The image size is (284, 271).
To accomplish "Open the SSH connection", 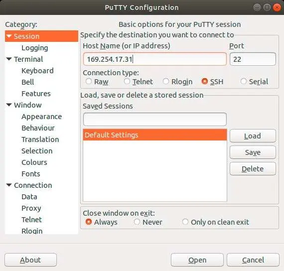I will 197,260.
